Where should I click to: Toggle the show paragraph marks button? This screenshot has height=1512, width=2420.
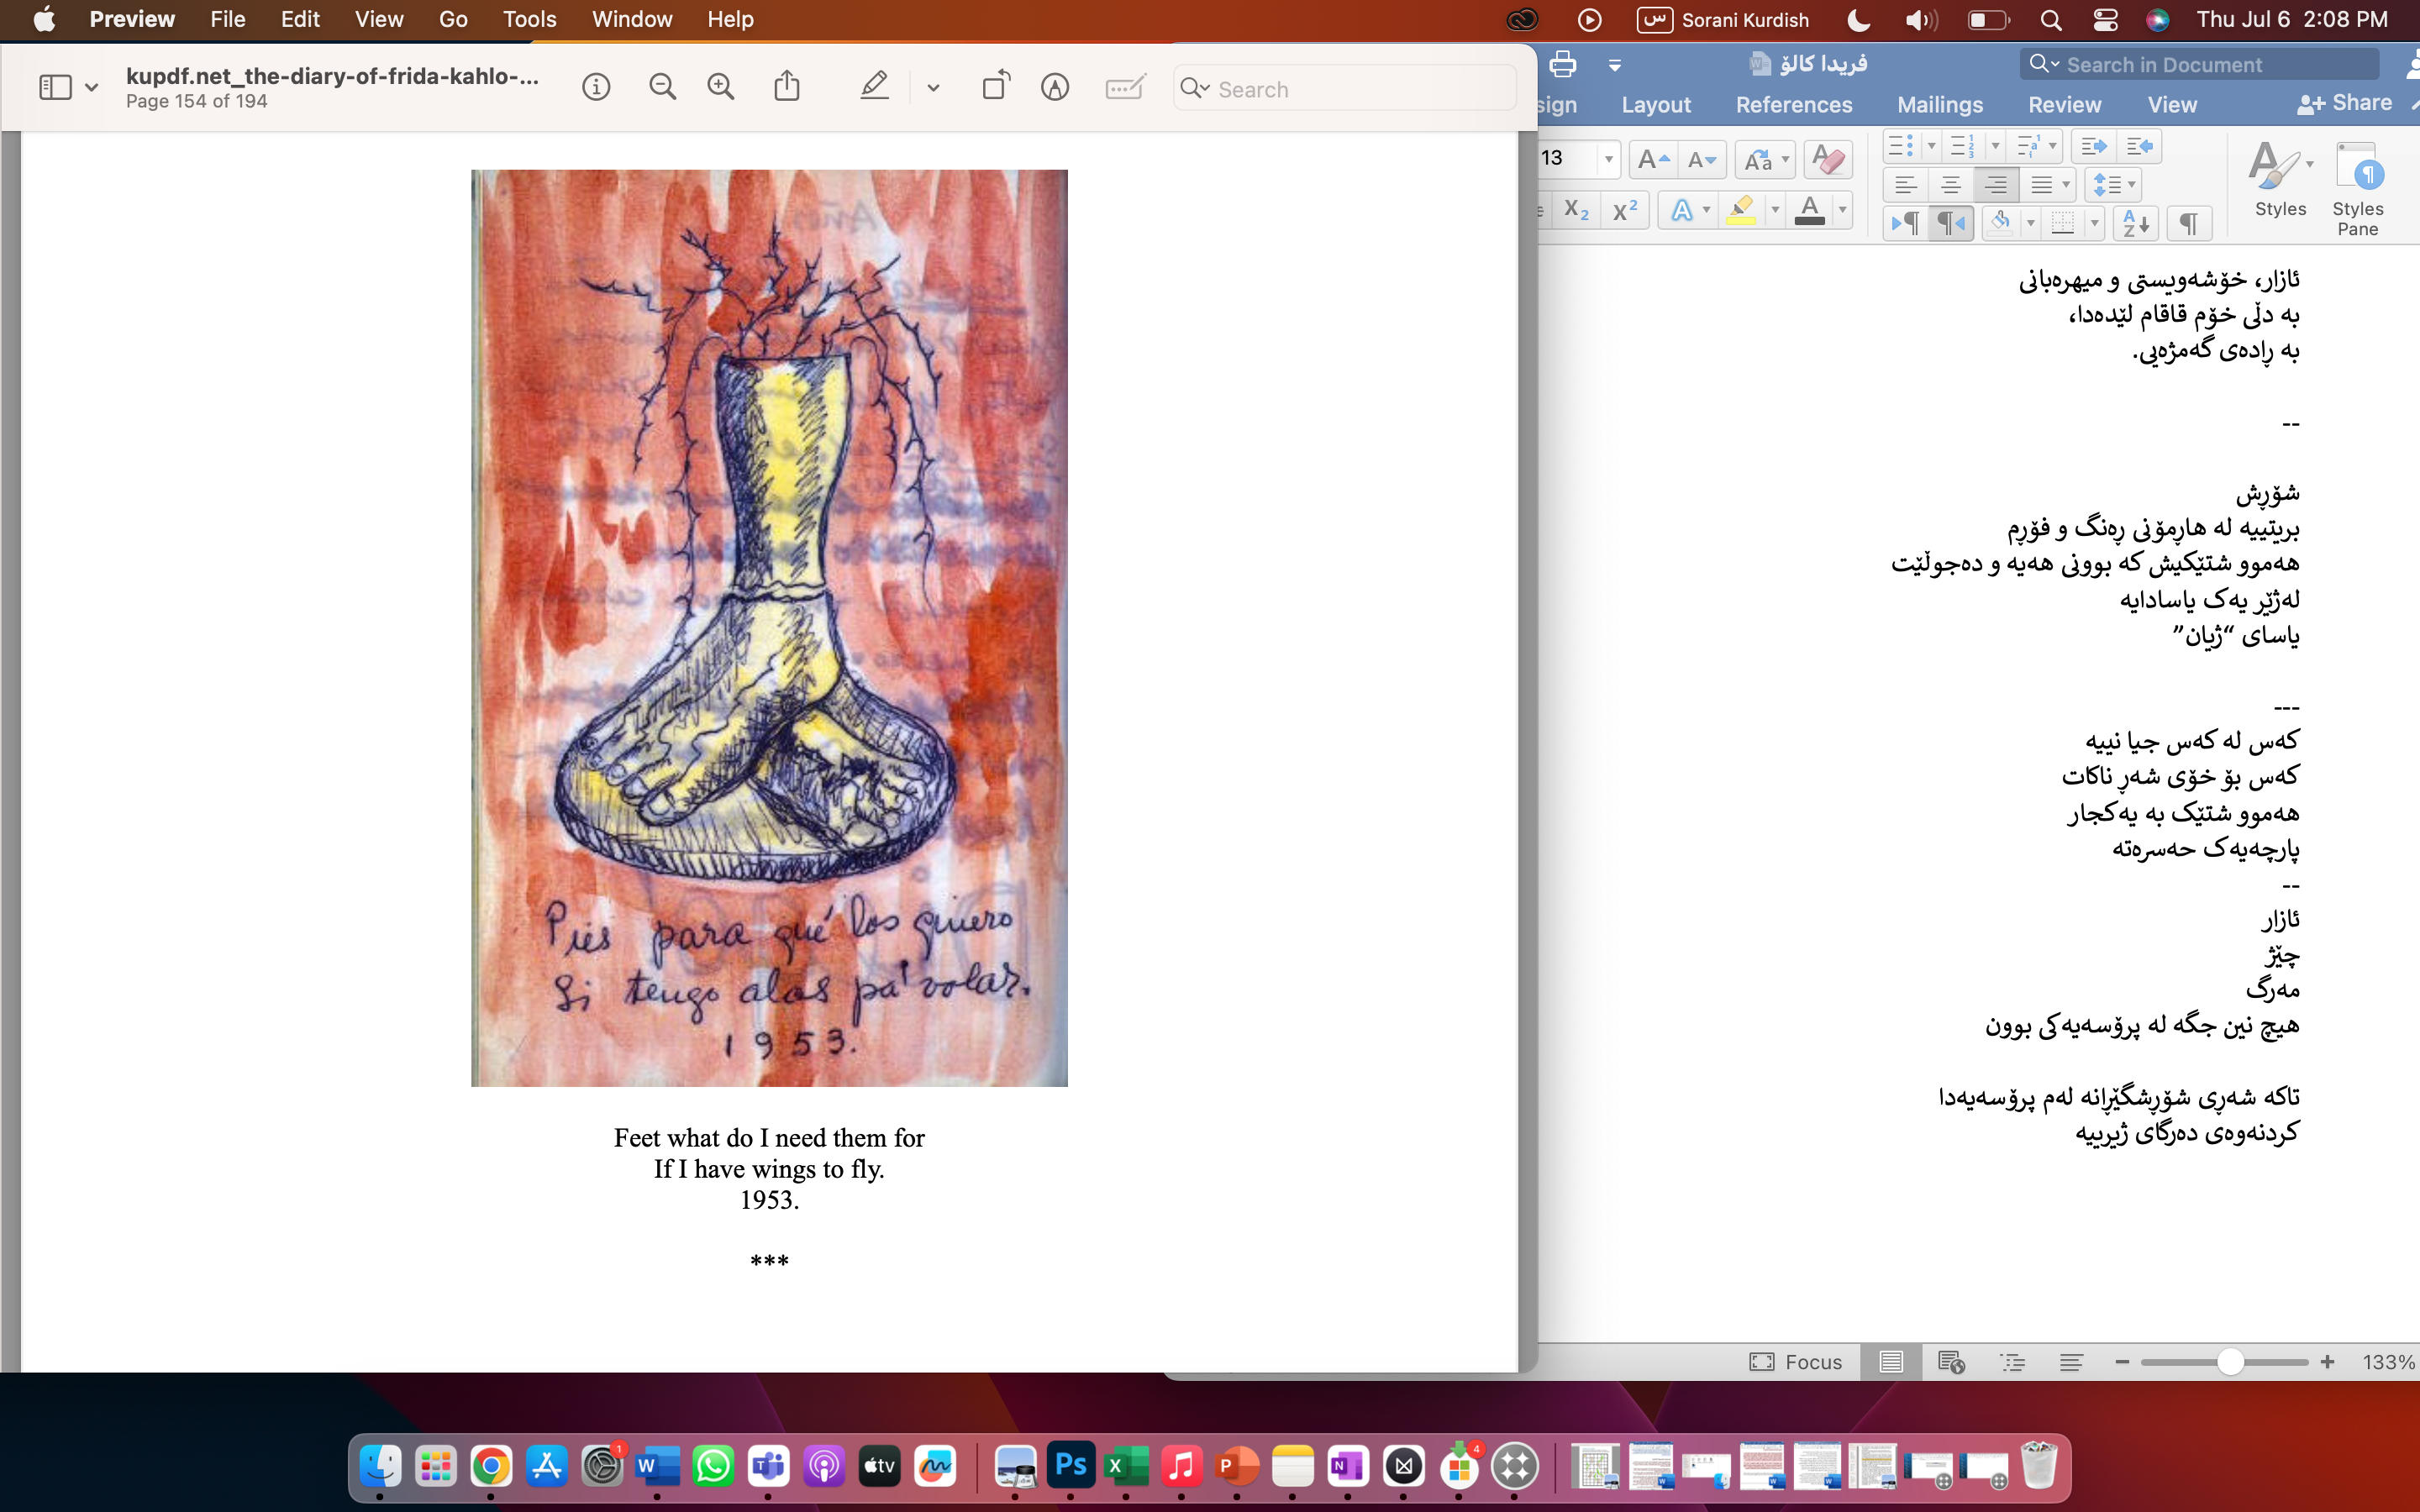click(2188, 223)
